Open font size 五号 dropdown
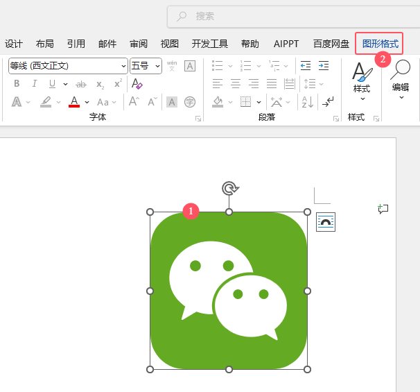Screen dimensions: 420x392 (x=146, y=66)
